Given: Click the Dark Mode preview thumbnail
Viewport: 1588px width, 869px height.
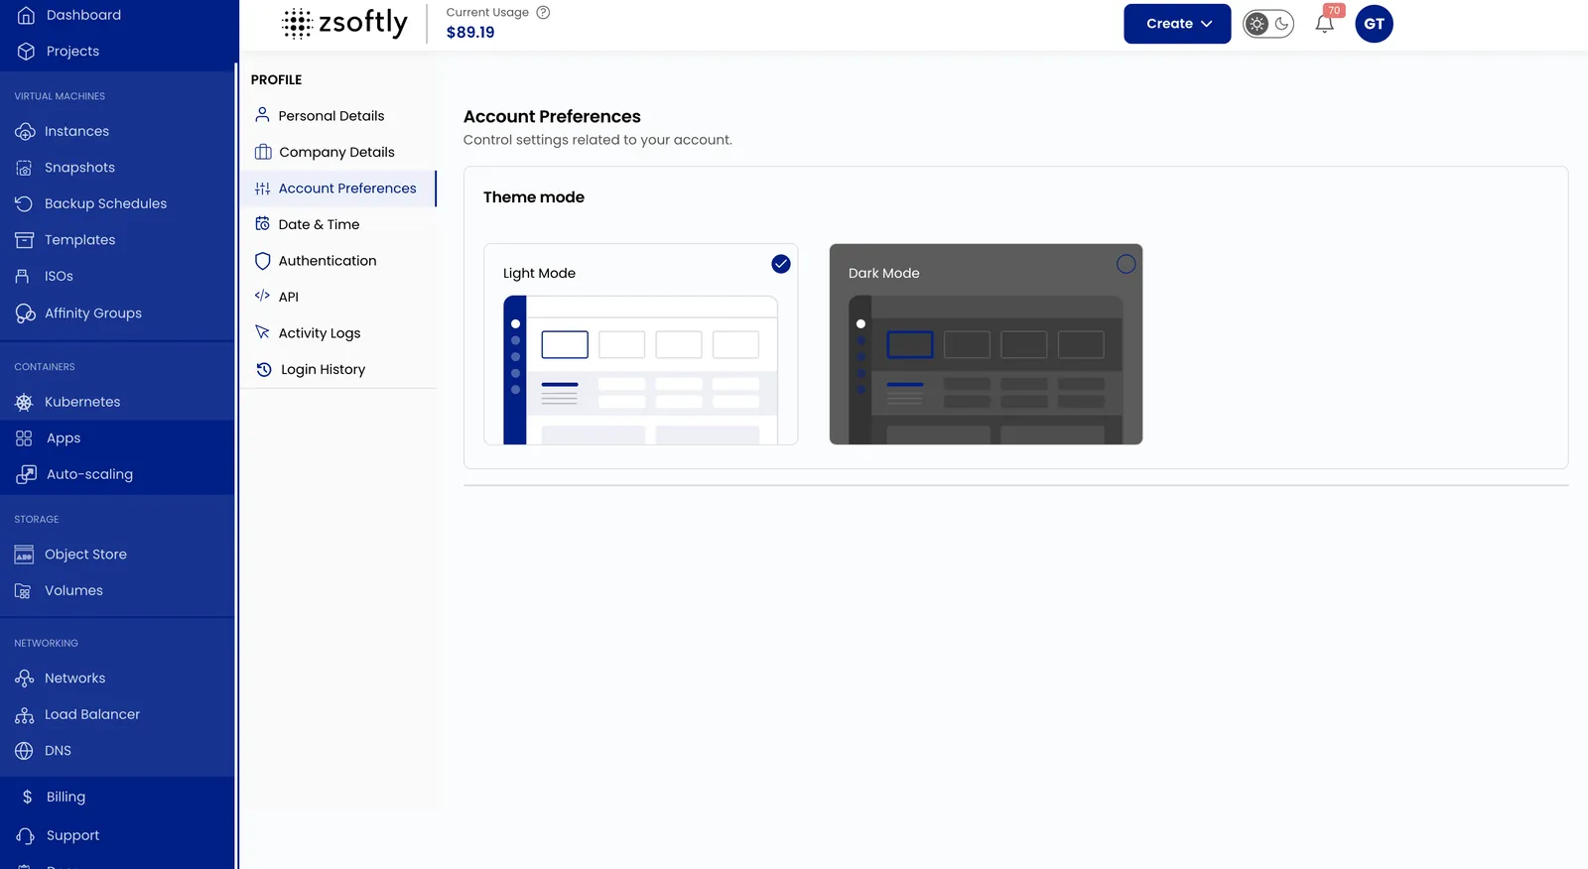Looking at the screenshot, I should [986, 370].
